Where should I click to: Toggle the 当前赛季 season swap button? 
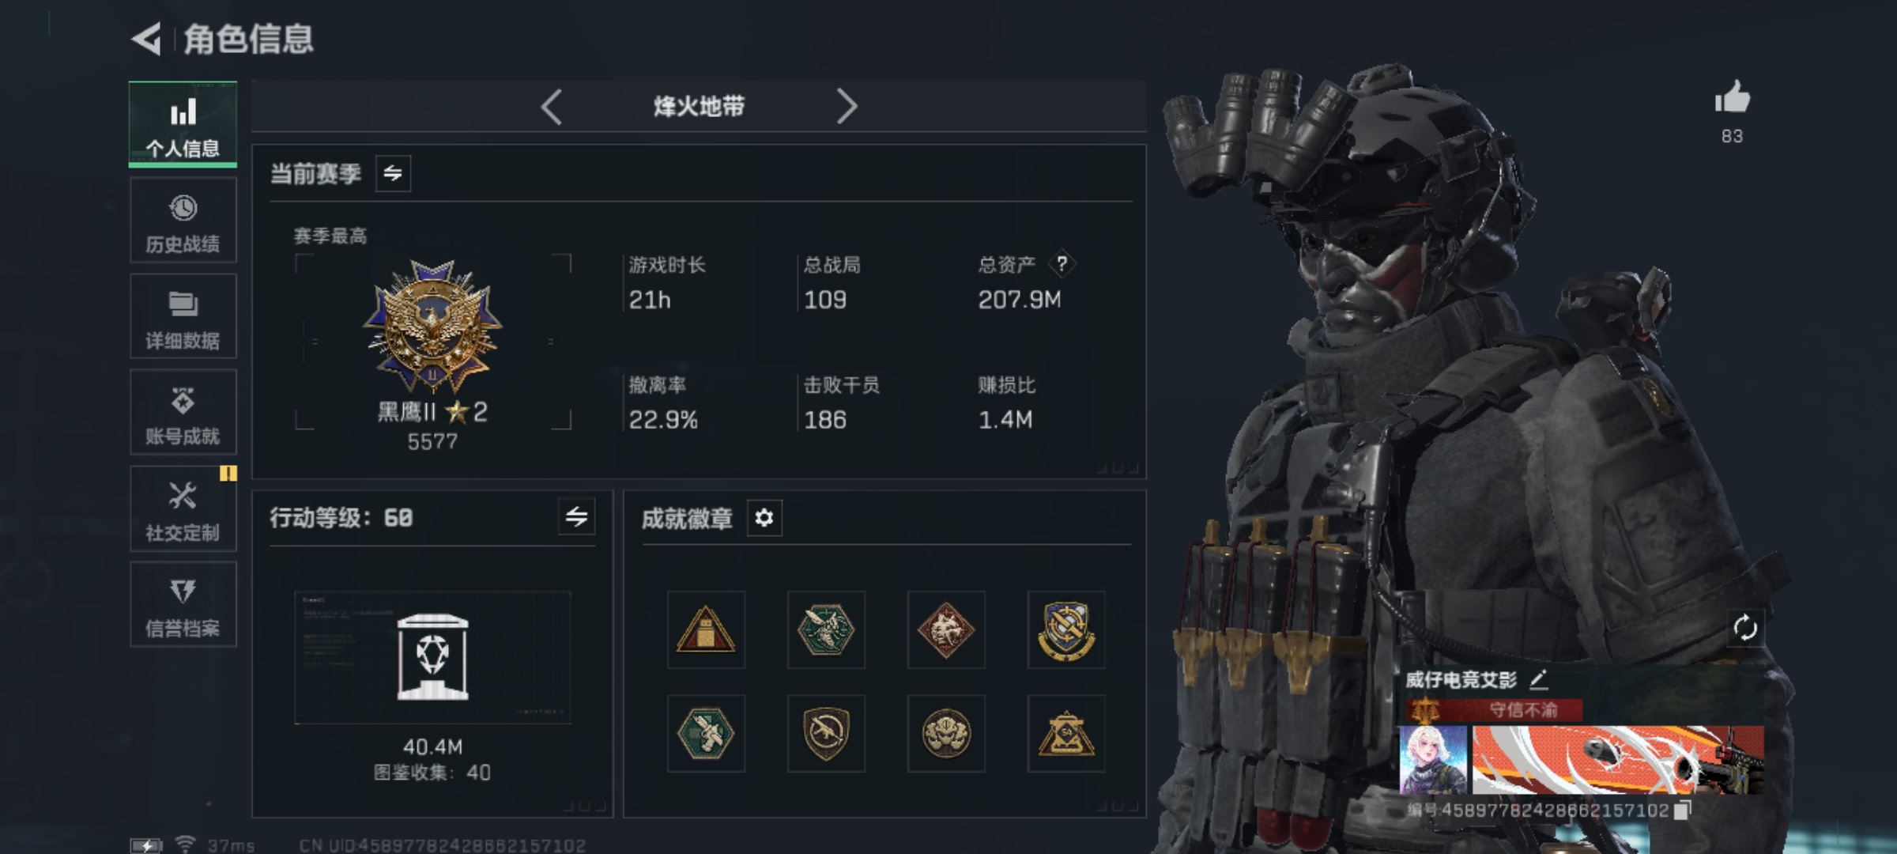click(x=393, y=173)
